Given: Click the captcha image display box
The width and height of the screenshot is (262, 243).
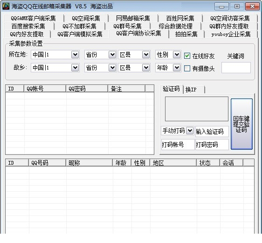Looking at the screenshot, I should [197, 109].
